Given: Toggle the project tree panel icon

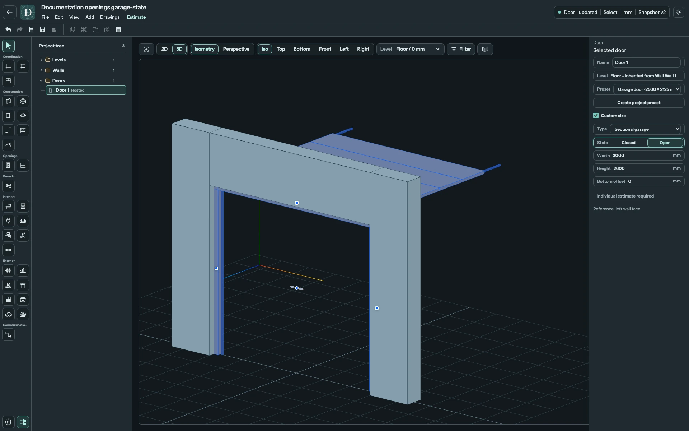Looking at the screenshot, I should [x=23, y=422].
